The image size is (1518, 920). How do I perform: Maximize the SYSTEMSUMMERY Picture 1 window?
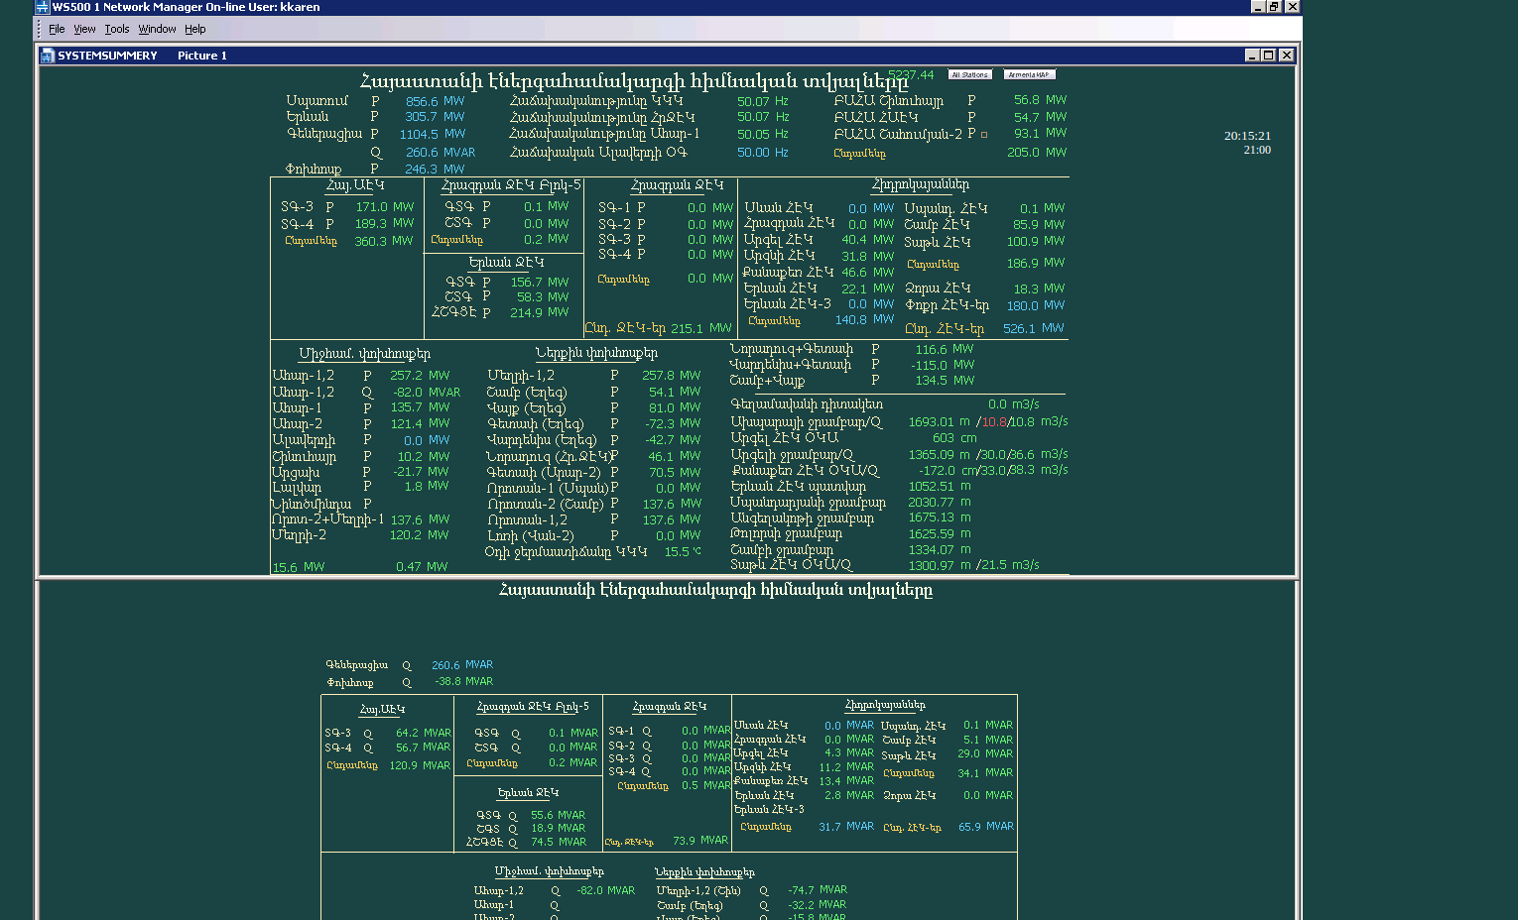(1269, 56)
